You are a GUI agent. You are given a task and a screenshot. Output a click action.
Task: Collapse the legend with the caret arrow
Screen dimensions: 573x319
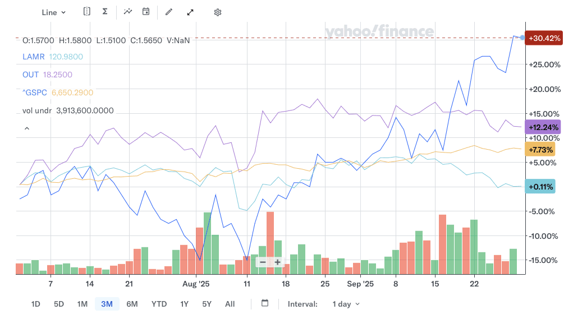tap(26, 128)
